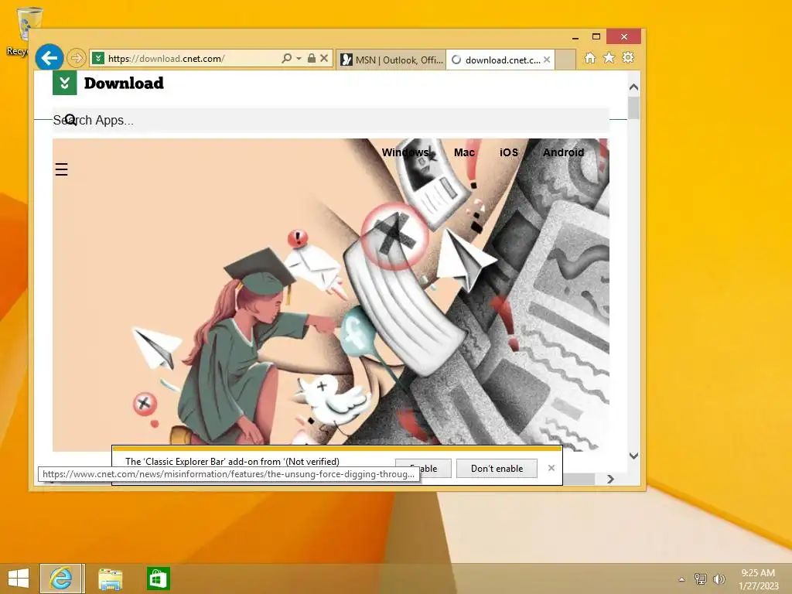Screen dimensions: 792x594
Task: Click the Search Apps field
Action: click(x=331, y=120)
